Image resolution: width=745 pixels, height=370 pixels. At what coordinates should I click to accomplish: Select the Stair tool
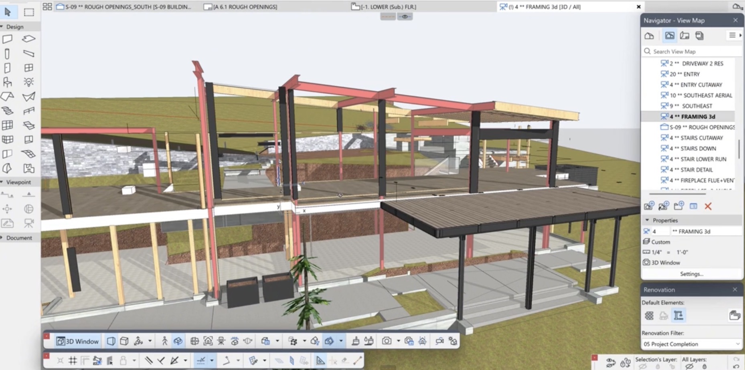click(x=8, y=111)
